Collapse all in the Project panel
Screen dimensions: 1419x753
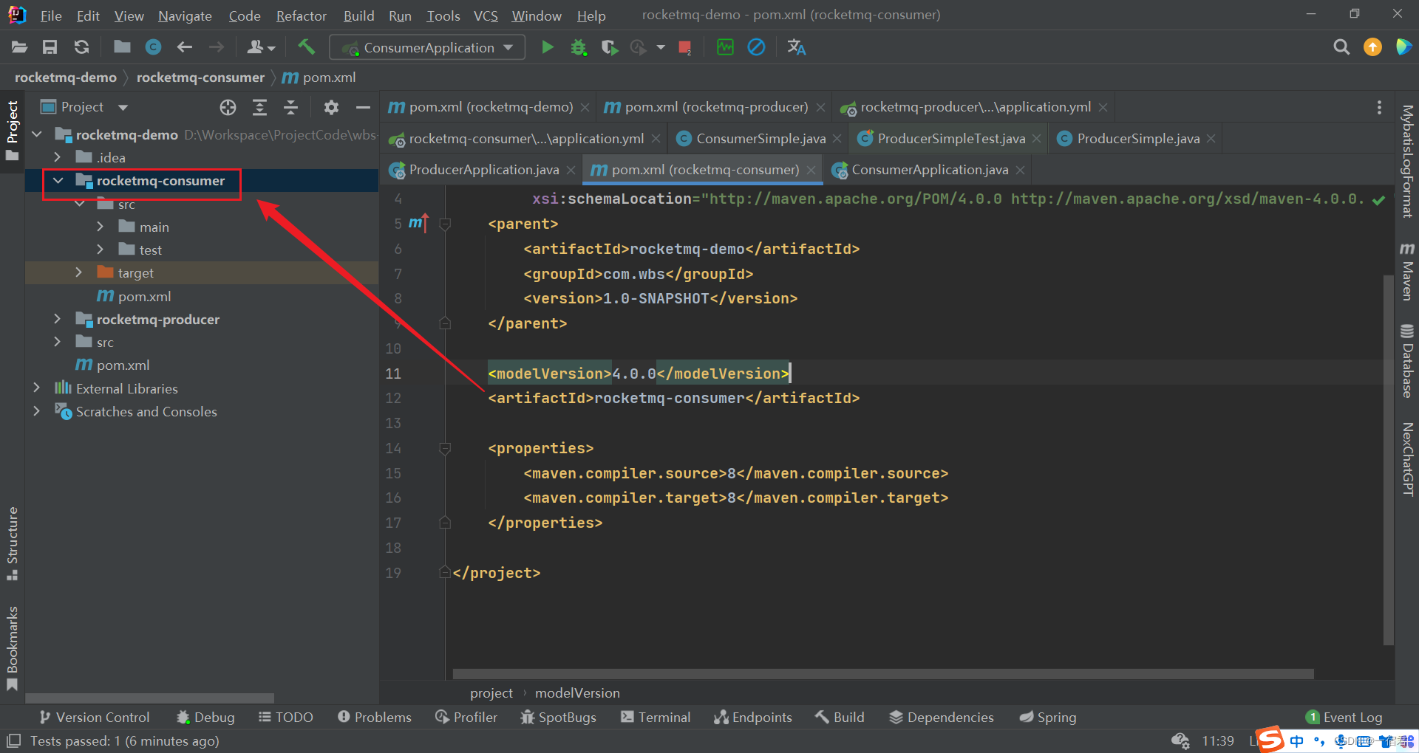(x=291, y=108)
